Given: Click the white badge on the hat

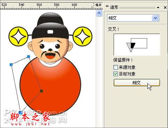Looking at the screenshot, I should point(50,32).
